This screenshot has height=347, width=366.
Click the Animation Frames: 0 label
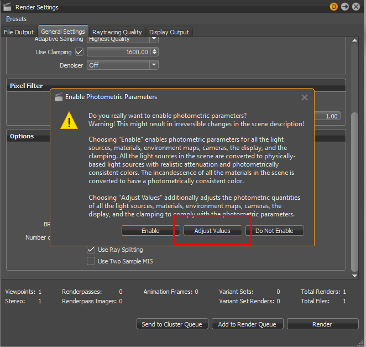171,292
